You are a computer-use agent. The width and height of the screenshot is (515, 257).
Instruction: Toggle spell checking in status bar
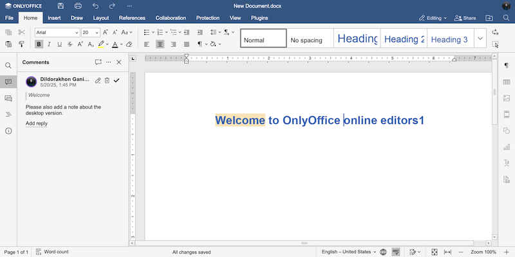coord(397,252)
